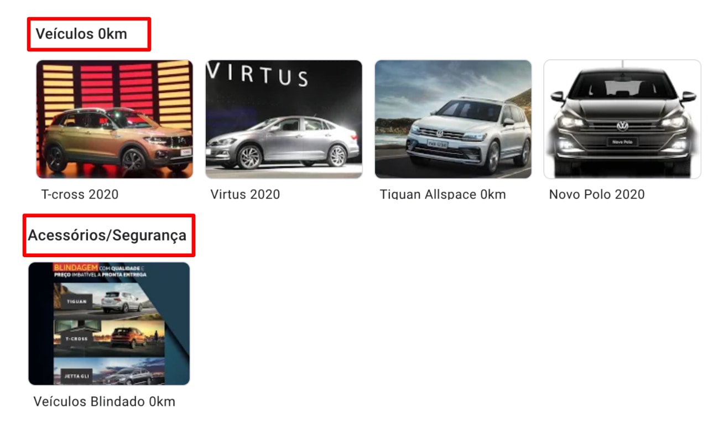Viewport: 718px width, 428px height.
Task: Open the T-cross 2020 car thumbnail
Action: 115,119
